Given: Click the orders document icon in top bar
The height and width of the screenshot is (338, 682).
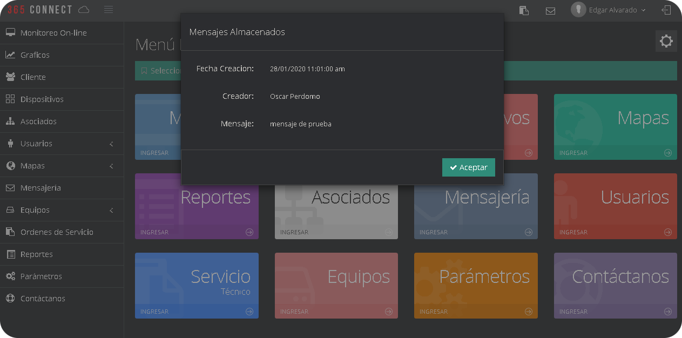Looking at the screenshot, I should click(x=523, y=10).
